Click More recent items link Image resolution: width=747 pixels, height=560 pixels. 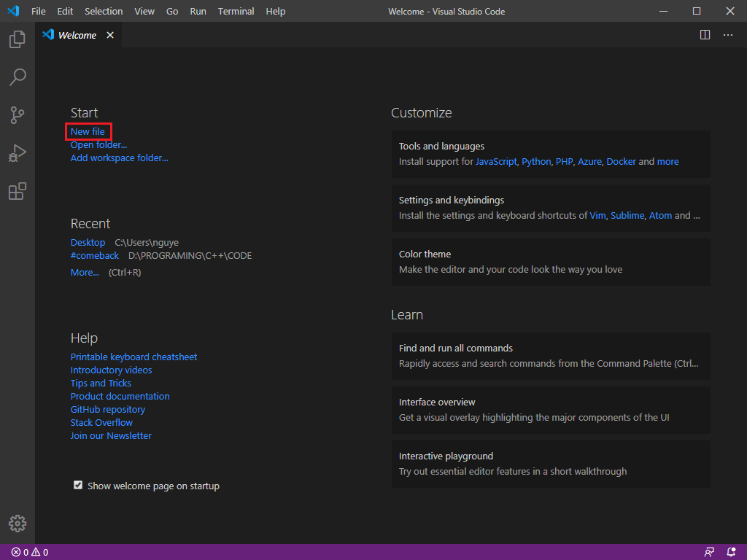[x=85, y=273]
